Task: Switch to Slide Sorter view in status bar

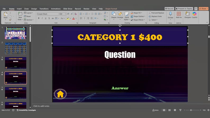Action: (x=170, y=110)
